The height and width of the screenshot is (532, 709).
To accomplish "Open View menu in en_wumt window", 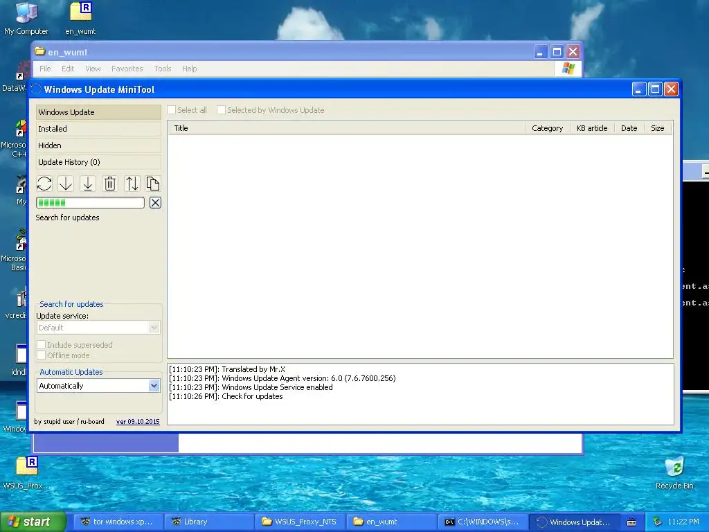I will tap(93, 69).
